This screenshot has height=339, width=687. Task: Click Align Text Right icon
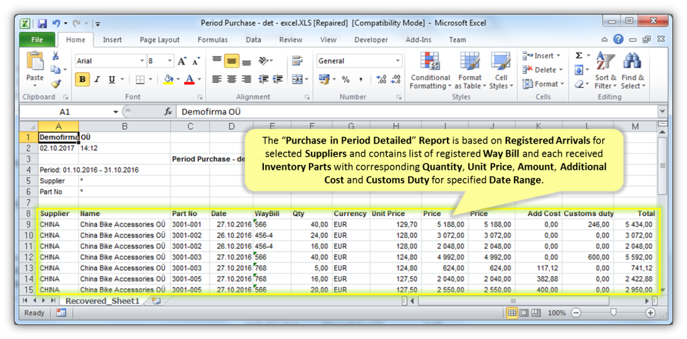click(247, 80)
